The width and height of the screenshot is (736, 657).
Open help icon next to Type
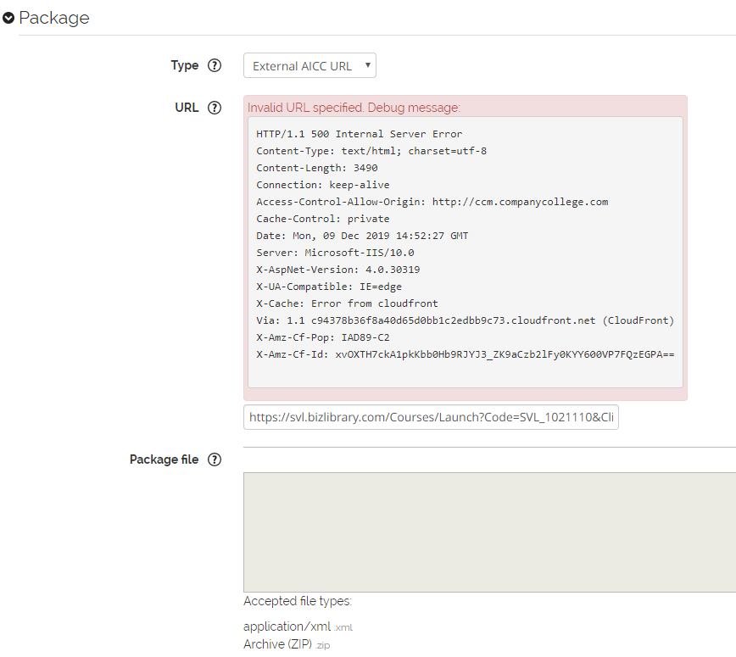pyautogui.click(x=215, y=65)
